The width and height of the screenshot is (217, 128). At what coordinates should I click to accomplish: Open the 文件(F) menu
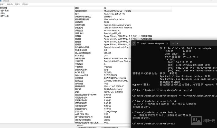tap(2, 4)
